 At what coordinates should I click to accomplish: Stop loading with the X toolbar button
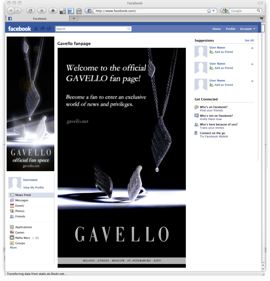click(42, 11)
